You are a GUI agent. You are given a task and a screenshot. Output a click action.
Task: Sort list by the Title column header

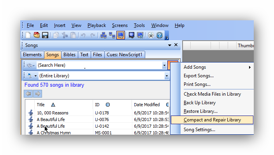point(41,105)
